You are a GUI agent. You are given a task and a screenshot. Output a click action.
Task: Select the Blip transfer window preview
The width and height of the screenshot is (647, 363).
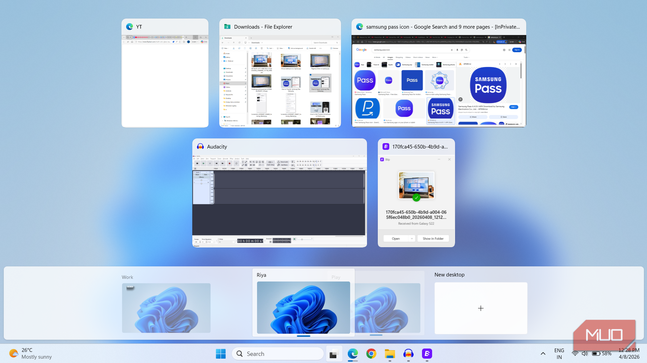coord(416,193)
